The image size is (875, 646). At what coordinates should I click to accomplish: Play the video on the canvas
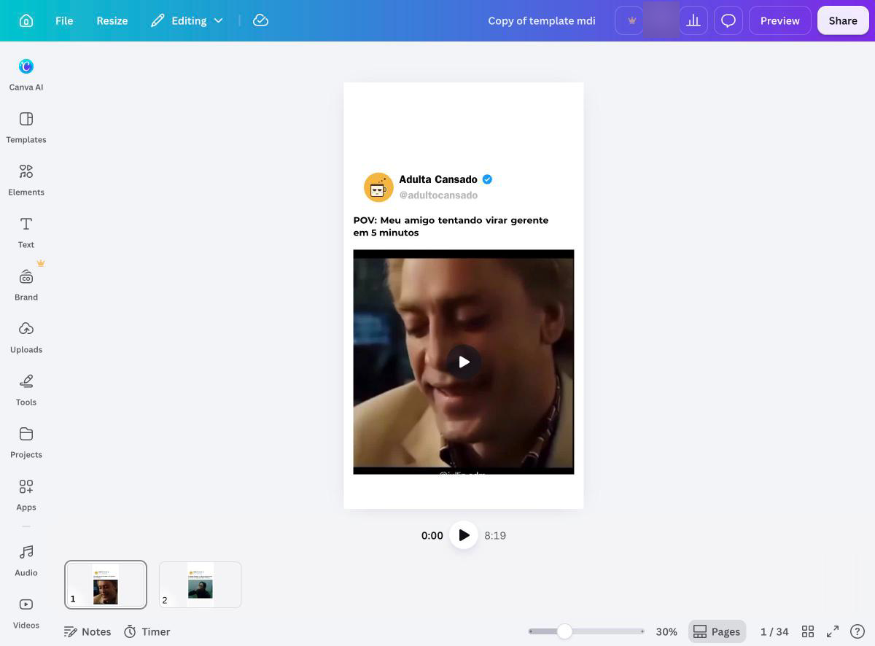464,362
